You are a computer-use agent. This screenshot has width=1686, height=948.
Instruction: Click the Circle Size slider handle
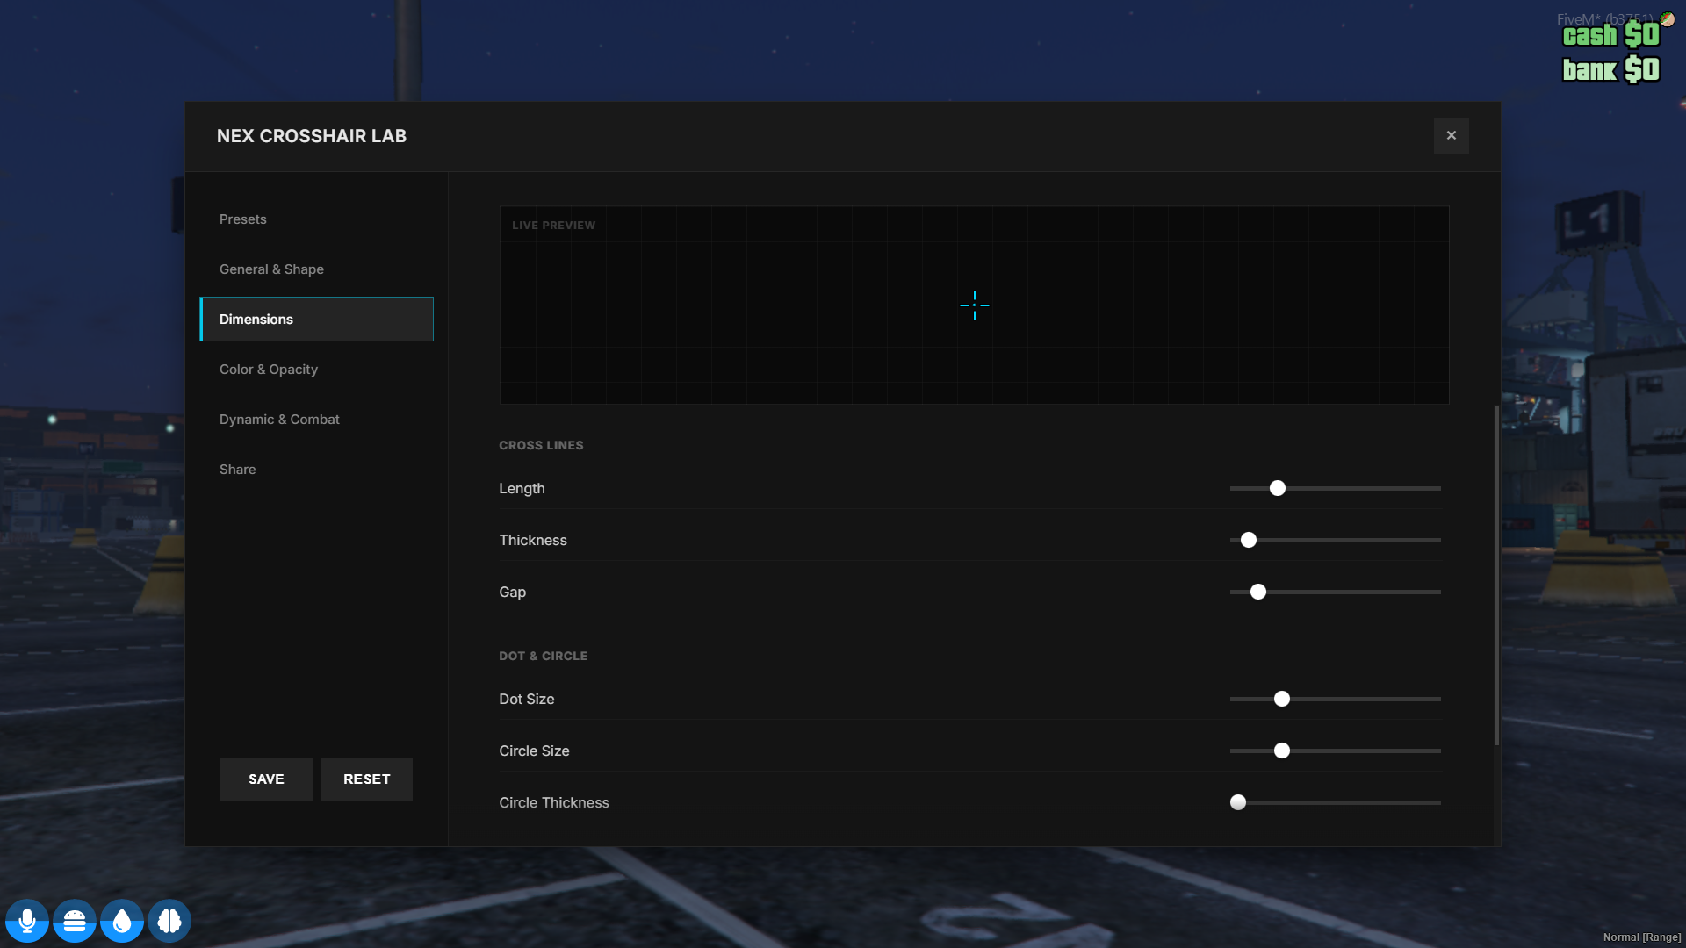point(1282,750)
